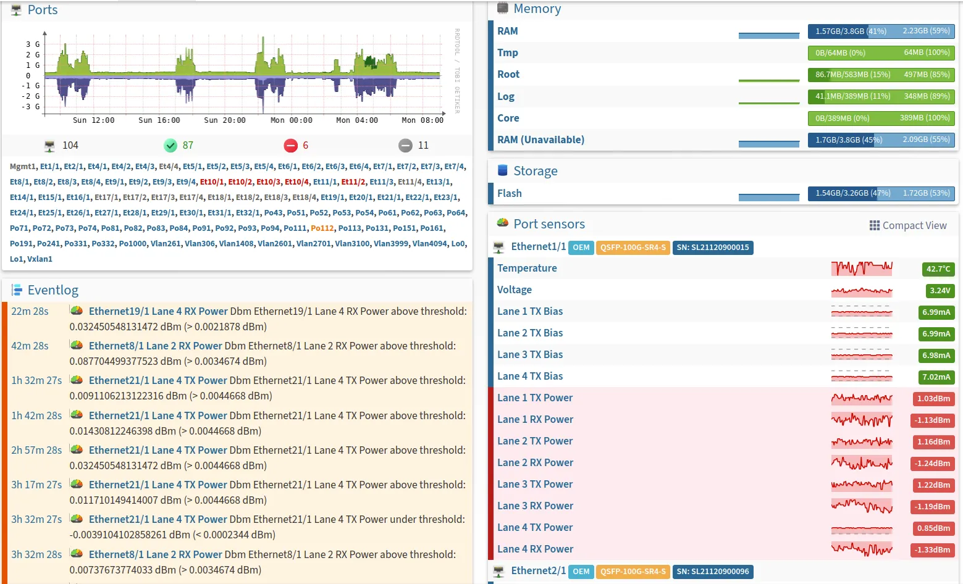Open Ethernet19/1 Lane 4 RX Power event
The width and height of the screenshot is (963, 584).
click(x=158, y=311)
